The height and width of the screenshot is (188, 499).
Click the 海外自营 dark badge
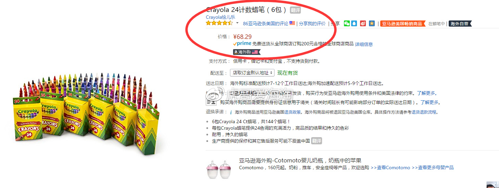pos(460,24)
